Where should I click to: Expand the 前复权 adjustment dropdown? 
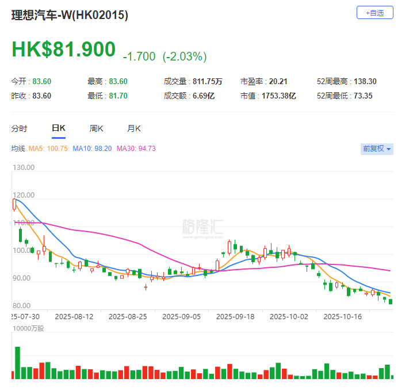click(x=377, y=149)
